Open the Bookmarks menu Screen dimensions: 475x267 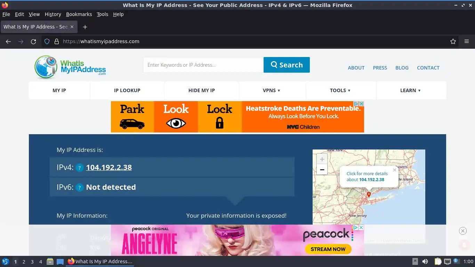[x=79, y=14]
